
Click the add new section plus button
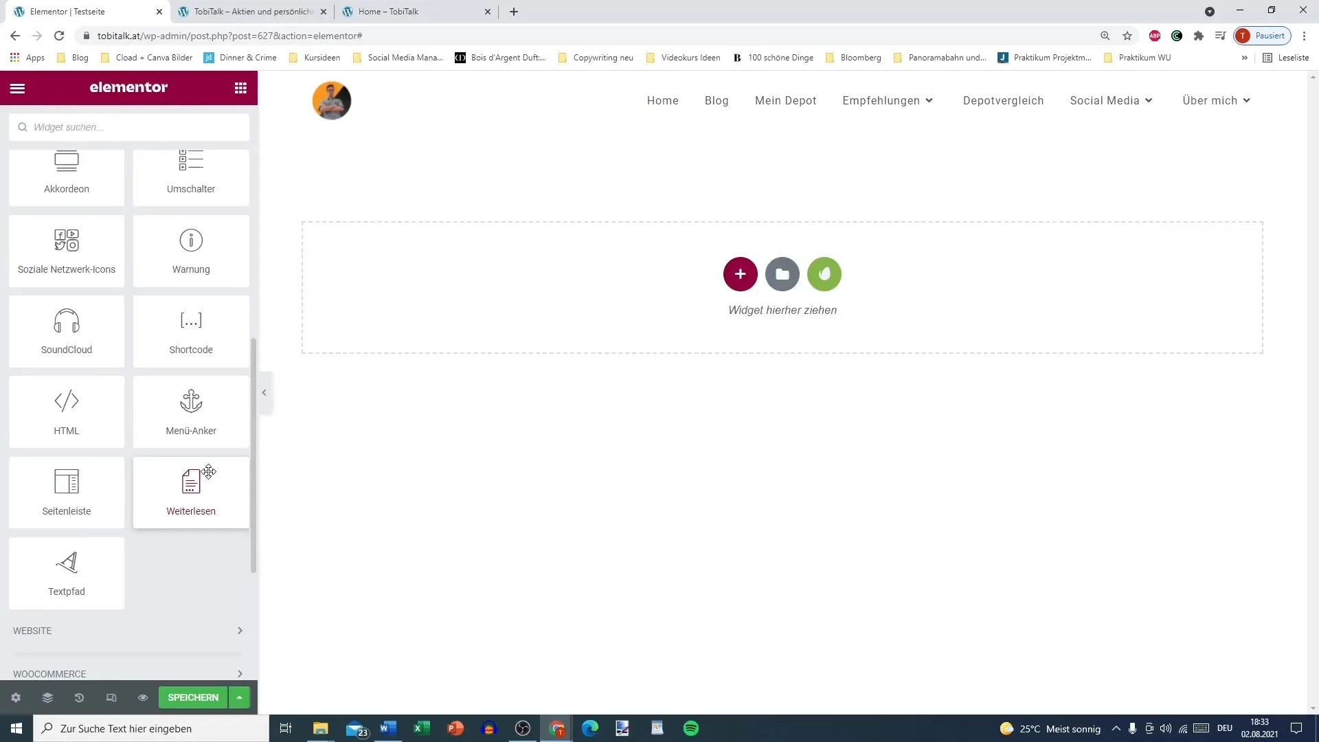pos(740,274)
